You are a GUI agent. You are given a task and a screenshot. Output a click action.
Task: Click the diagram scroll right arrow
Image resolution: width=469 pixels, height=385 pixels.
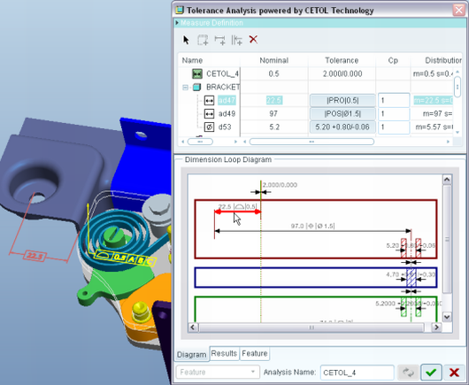click(x=436, y=327)
